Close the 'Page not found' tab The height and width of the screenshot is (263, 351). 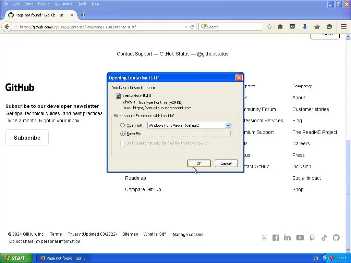pyautogui.click(x=72, y=15)
